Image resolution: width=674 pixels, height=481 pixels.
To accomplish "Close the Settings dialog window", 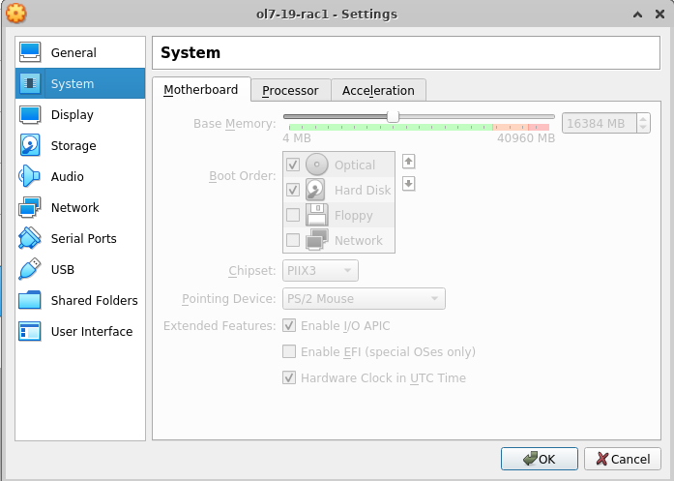I will (x=659, y=15).
